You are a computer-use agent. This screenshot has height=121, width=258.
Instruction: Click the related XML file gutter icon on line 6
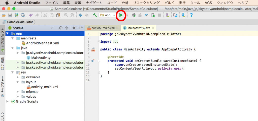click(93, 49)
